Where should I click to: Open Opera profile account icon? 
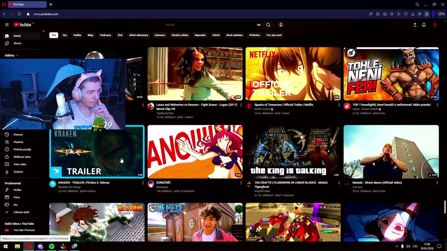click(x=426, y=14)
